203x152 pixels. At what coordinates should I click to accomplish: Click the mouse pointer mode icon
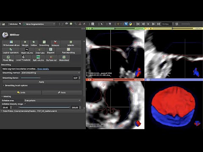(101, 24)
